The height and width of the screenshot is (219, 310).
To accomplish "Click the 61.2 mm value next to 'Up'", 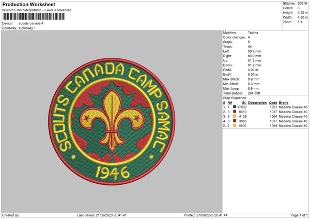I will [254, 60].
